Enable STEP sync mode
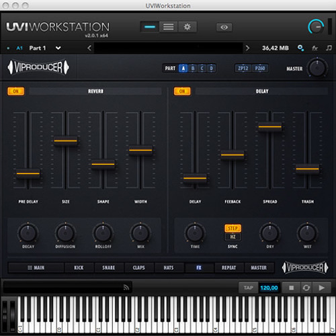Viewport: 336px width, 336px height. [x=233, y=228]
